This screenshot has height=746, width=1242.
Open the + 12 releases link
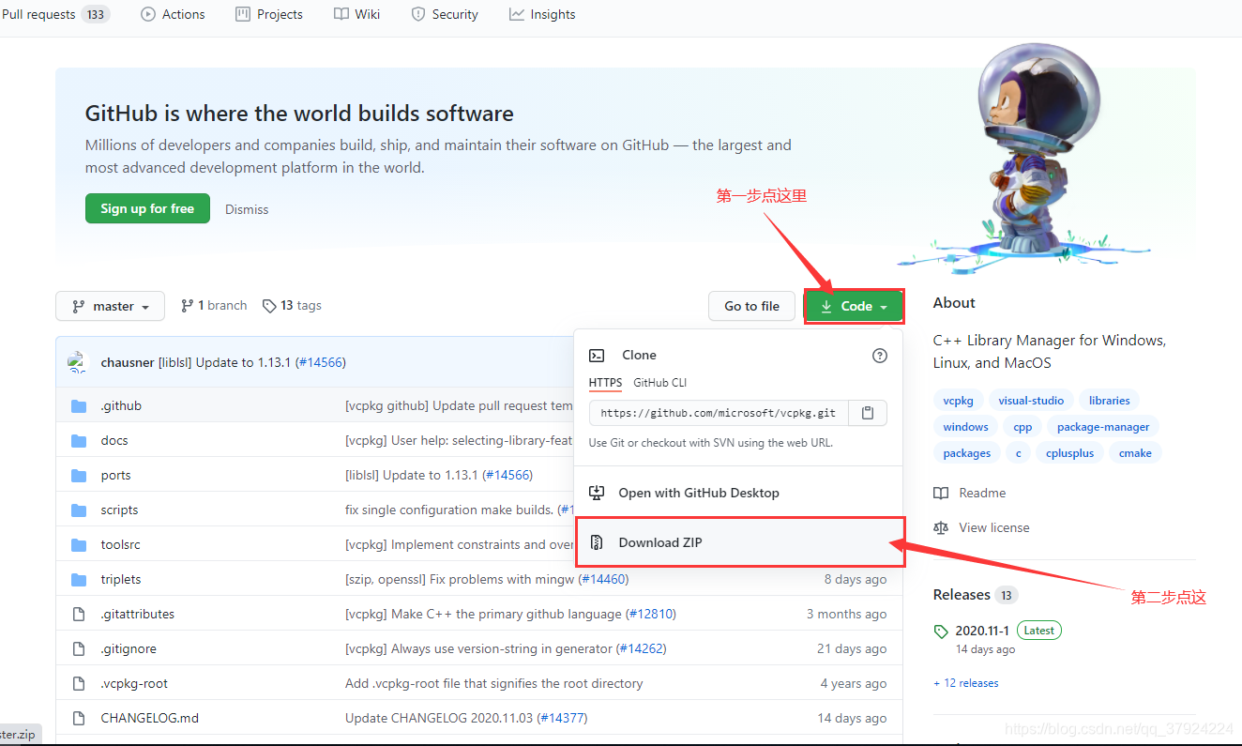coord(966,683)
